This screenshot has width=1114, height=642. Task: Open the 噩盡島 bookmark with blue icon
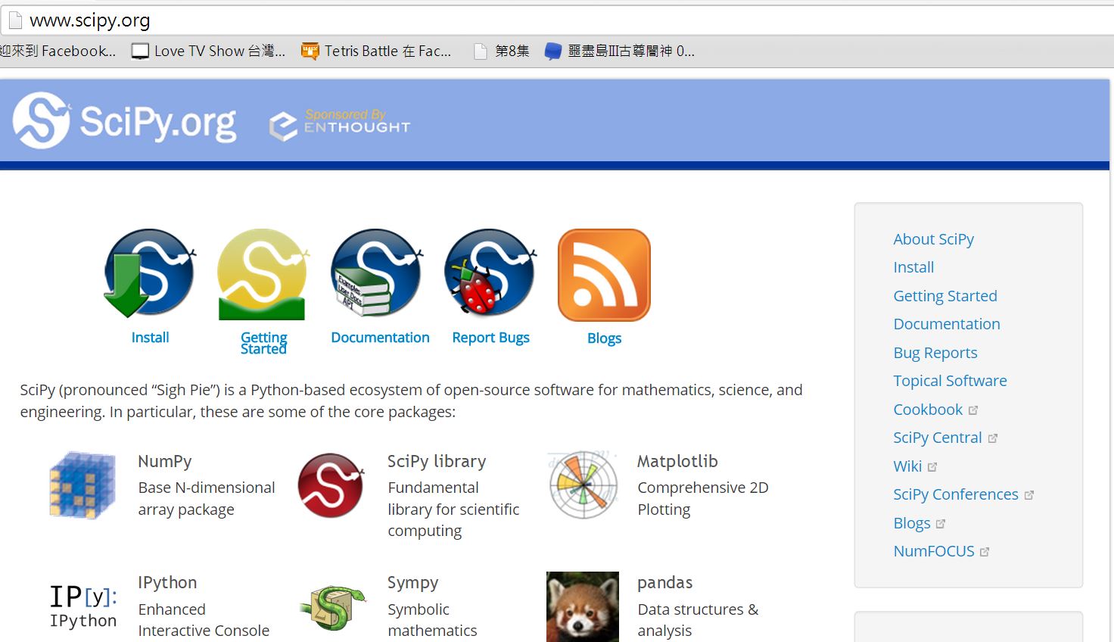coord(620,51)
